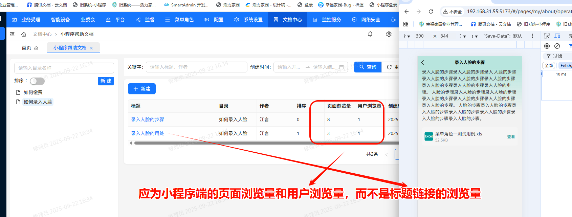Click the + 新建 article button
572x217 pixels.
pos(142,89)
